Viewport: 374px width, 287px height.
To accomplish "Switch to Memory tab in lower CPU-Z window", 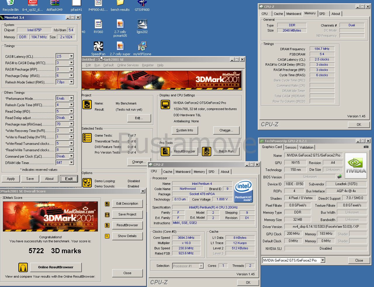I will 199,172.
